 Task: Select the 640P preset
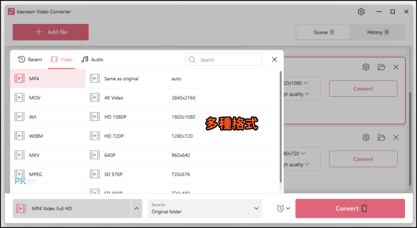point(182,155)
